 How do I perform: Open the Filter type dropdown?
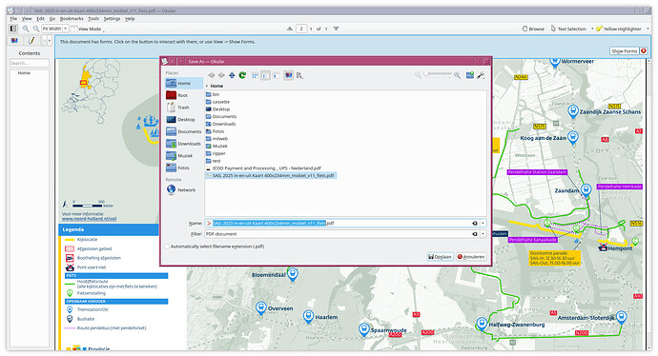(x=483, y=234)
